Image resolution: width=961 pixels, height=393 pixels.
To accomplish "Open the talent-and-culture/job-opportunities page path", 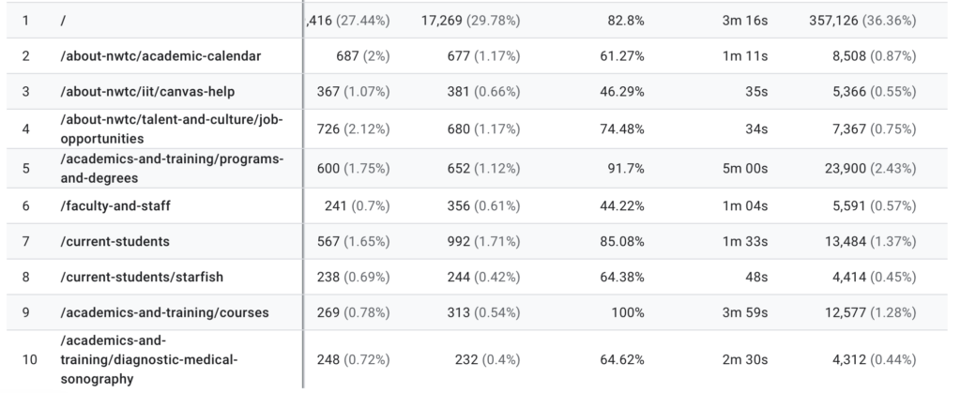I will (x=171, y=128).
